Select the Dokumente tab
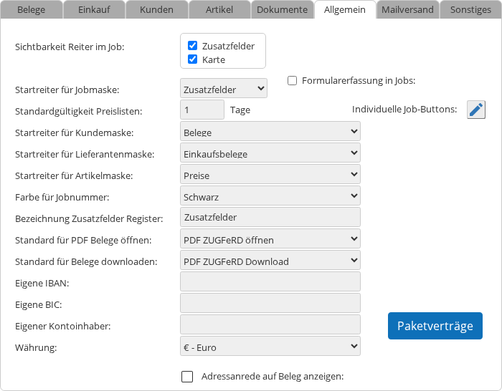Screen dimensions: 502x391 click(x=282, y=10)
